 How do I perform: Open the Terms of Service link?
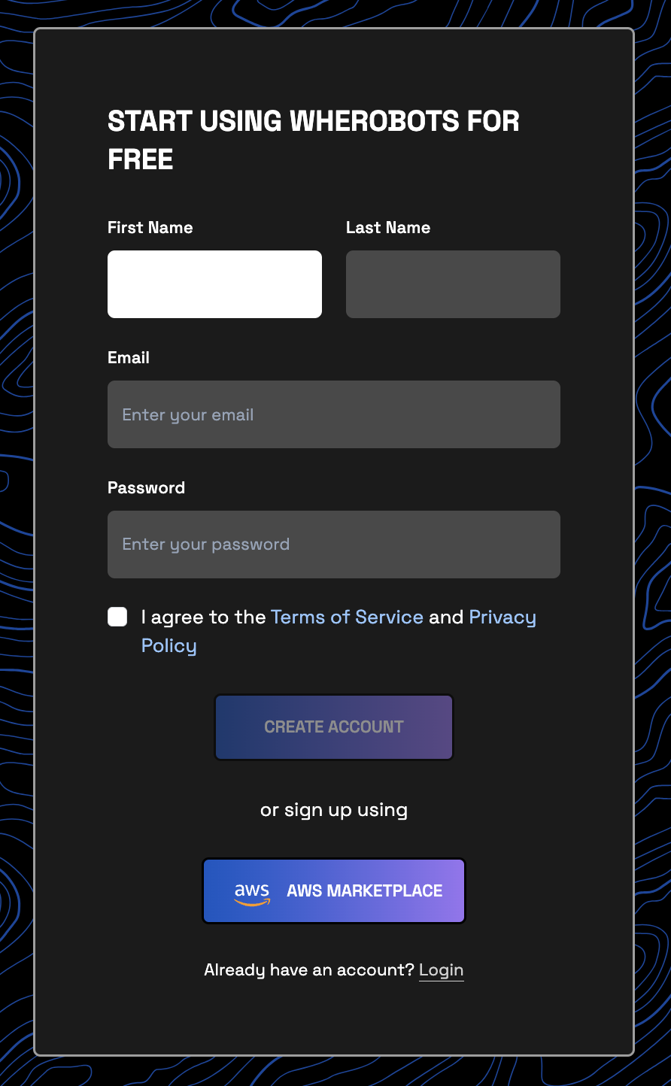347,617
